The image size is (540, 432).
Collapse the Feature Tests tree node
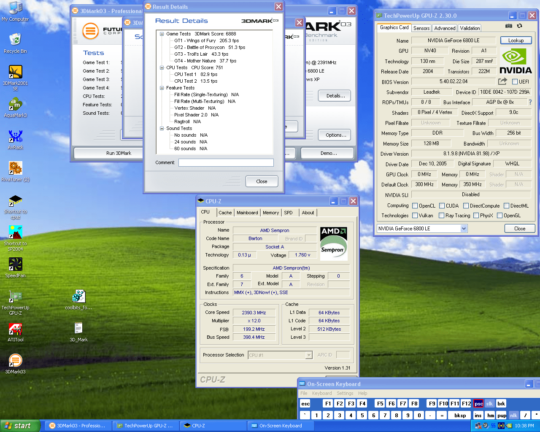point(162,88)
